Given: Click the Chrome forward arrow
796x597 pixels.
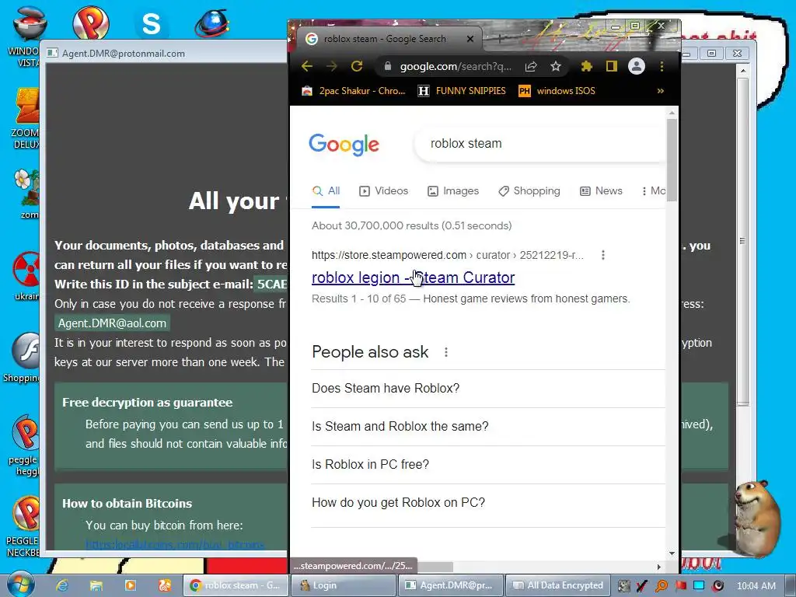Looking at the screenshot, I should click(x=331, y=66).
